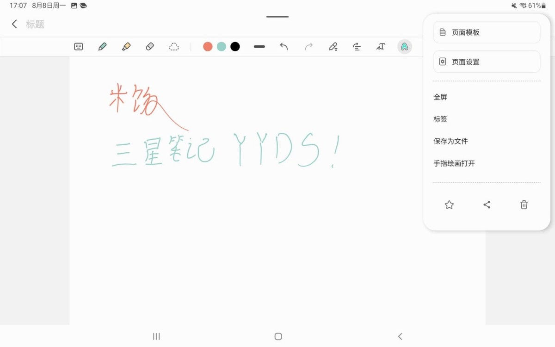Open 页面模板 page template options
The width and height of the screenshot is (555, 347).
coord(487,32)
